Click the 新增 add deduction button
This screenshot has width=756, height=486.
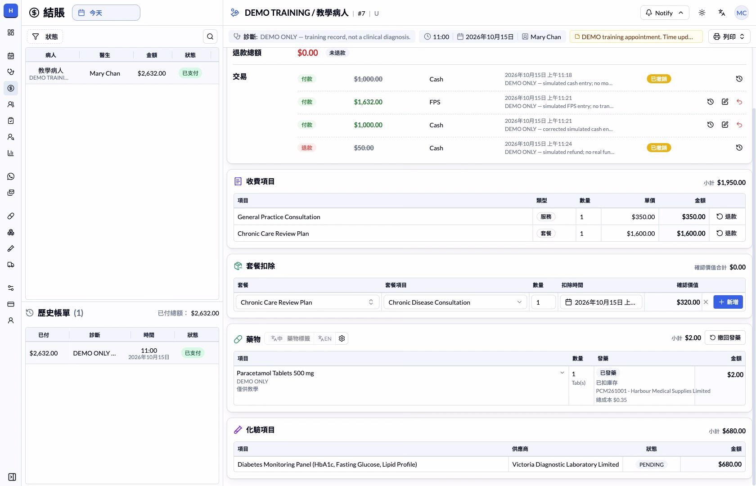pyautogui.click(x=728, y=302)
